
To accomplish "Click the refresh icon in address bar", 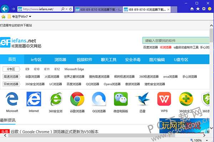I will point(71,9).
